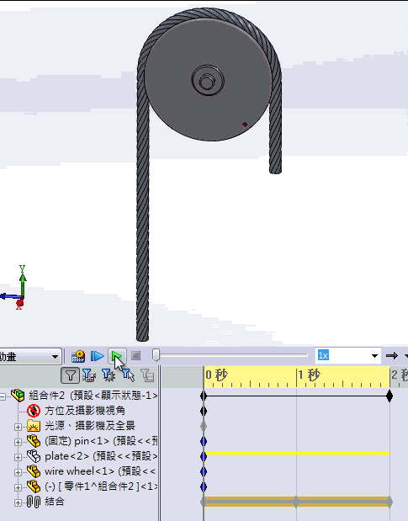Click the 1 秒 timeline mark
Image resolution: width=408 pixels, height=521 pixels.
pyautogui.click(x=309, y=375)
